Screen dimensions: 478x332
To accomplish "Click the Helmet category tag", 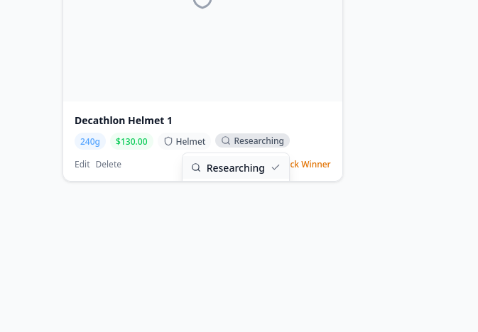I will tap(185, 141).
